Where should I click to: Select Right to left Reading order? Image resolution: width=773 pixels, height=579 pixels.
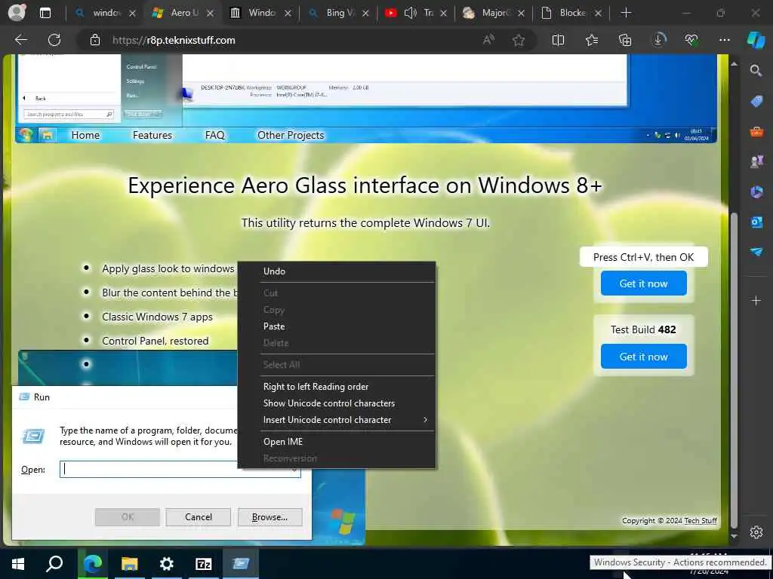pos(316,387)
